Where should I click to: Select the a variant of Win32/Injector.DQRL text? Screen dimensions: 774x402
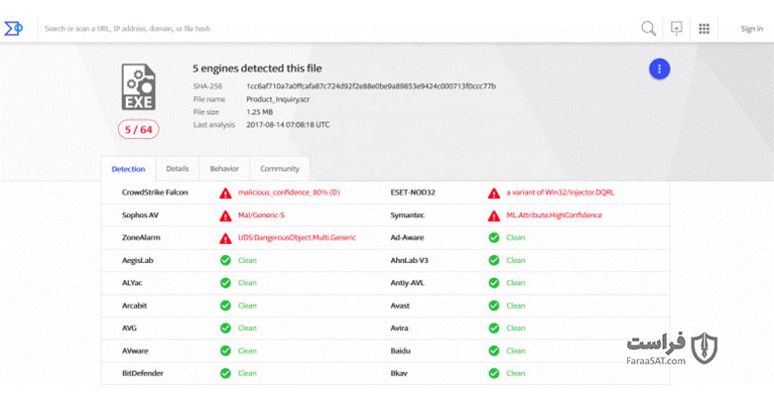coord(561,193)
